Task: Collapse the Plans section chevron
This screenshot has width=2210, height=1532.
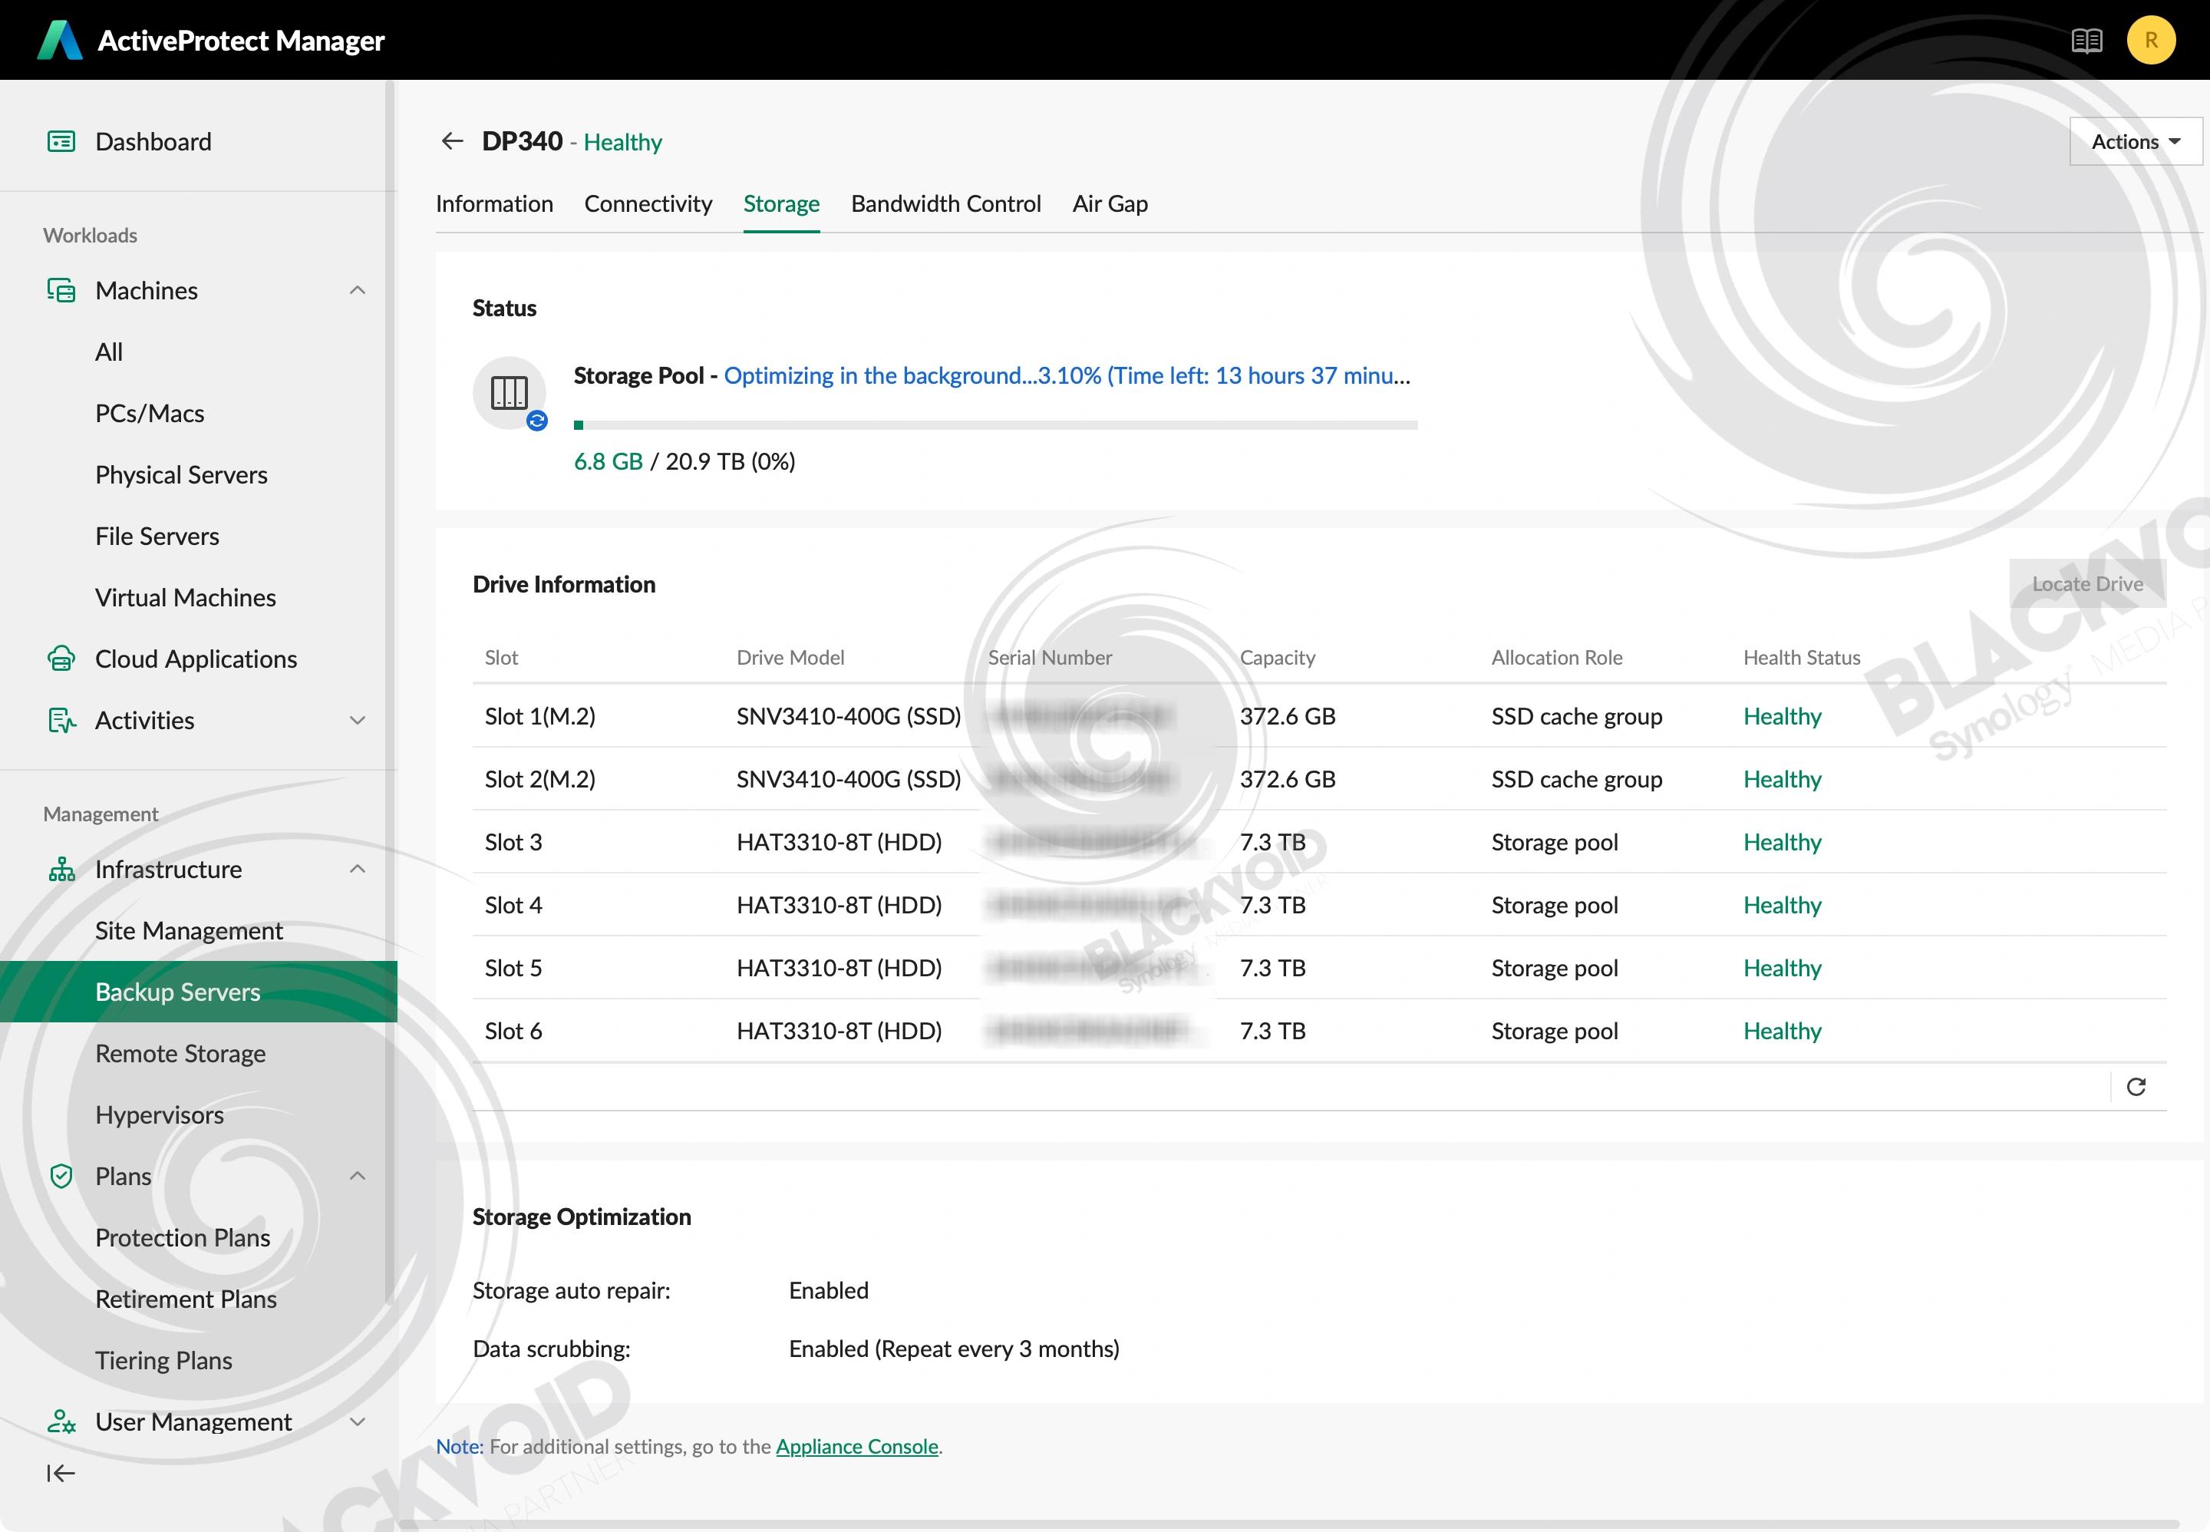Action: pos(358,1177)
